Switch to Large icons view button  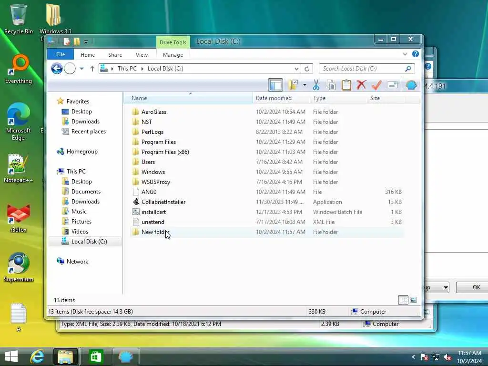414,300
